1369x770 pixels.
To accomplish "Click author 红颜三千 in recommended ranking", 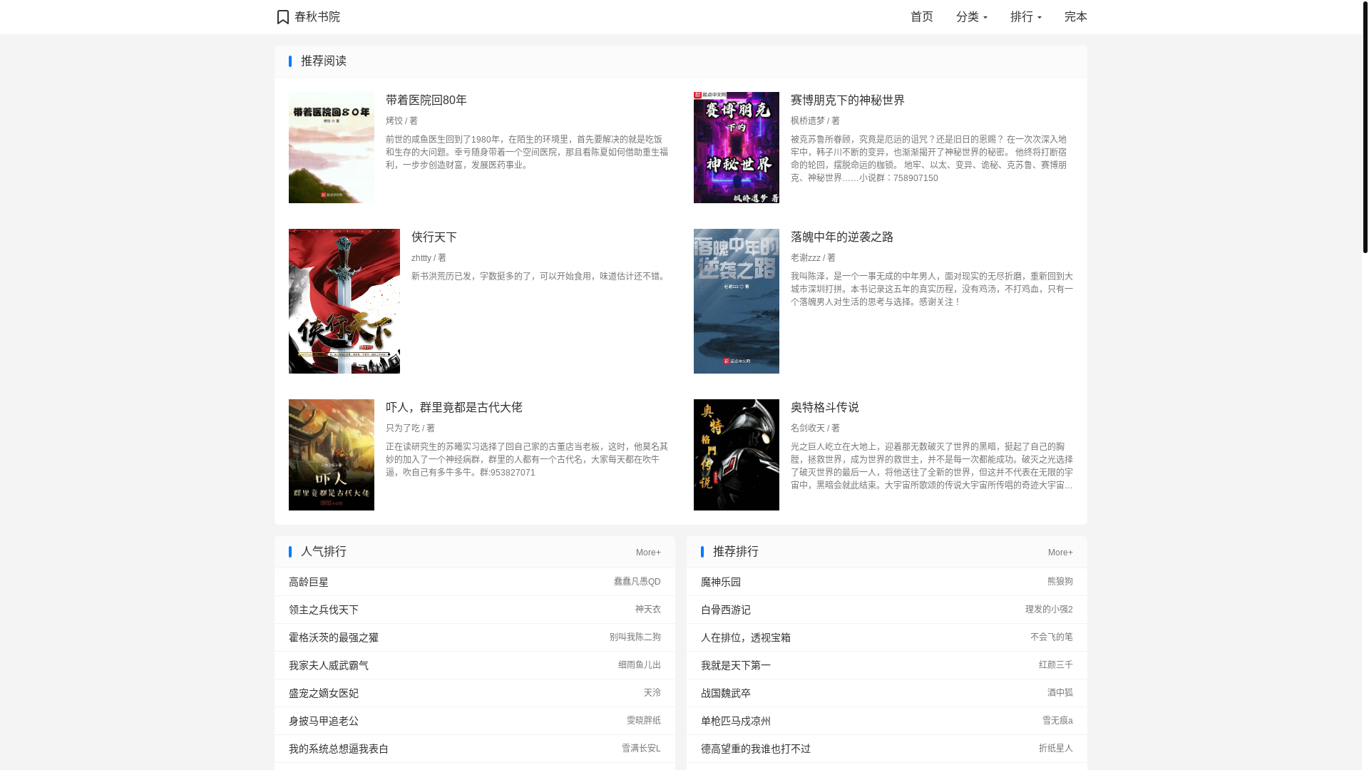I will tap(1056, 665).
